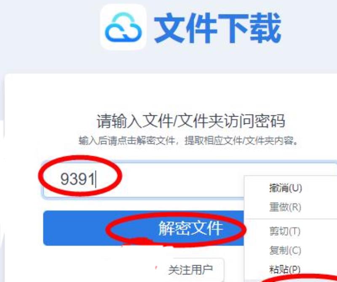Click the left blue part of the decrypt button
Screen dimensions: 337x282
tap(74, 228)
